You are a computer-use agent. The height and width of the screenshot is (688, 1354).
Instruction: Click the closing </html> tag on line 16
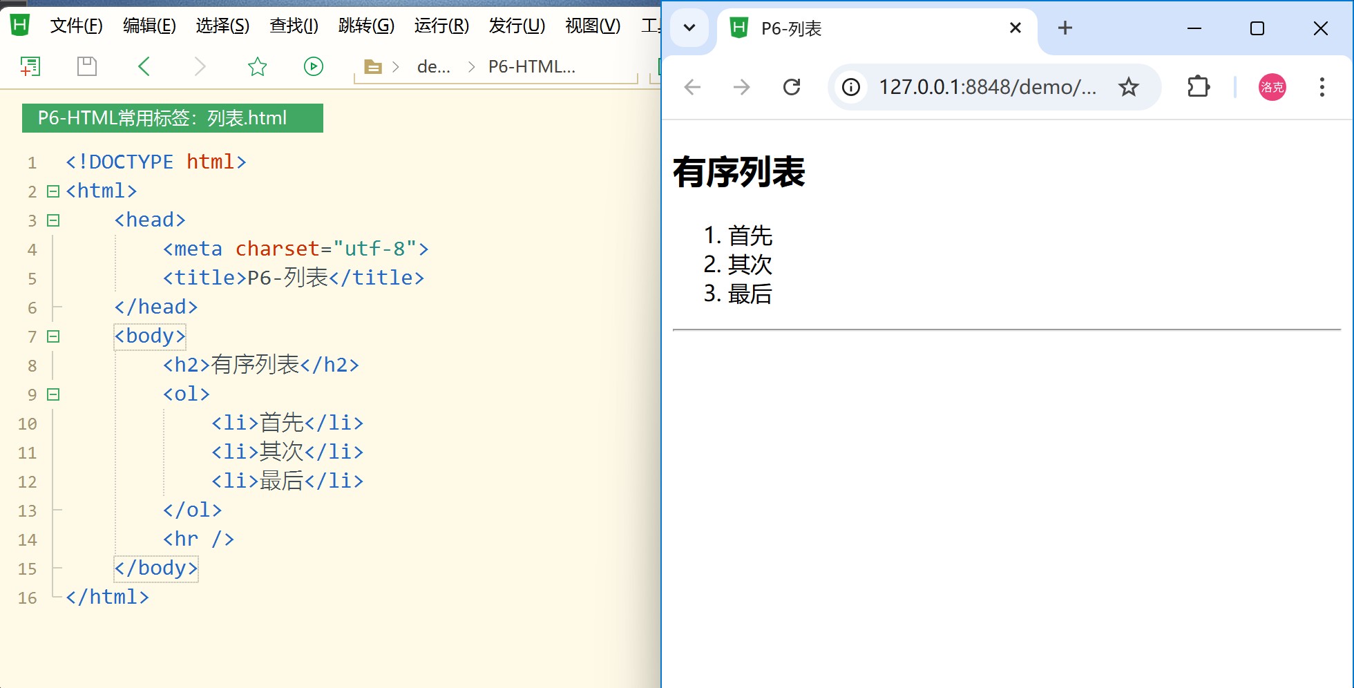coord(107,597)
